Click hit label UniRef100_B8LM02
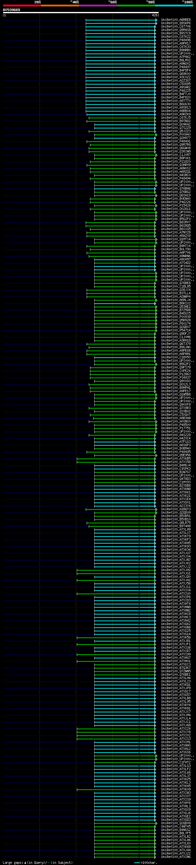Screen dimensions: 196x865 (x=176, y=60)
